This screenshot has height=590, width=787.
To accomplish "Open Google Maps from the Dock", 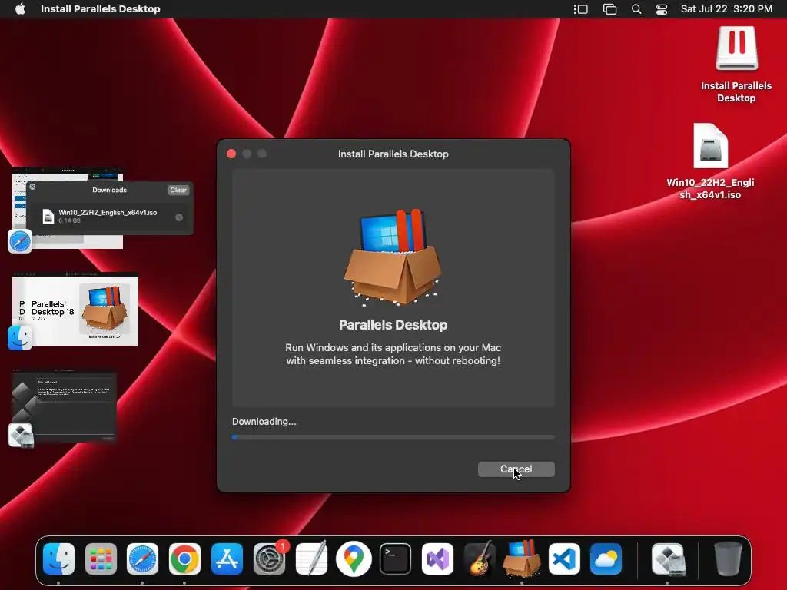I will 354,559.
